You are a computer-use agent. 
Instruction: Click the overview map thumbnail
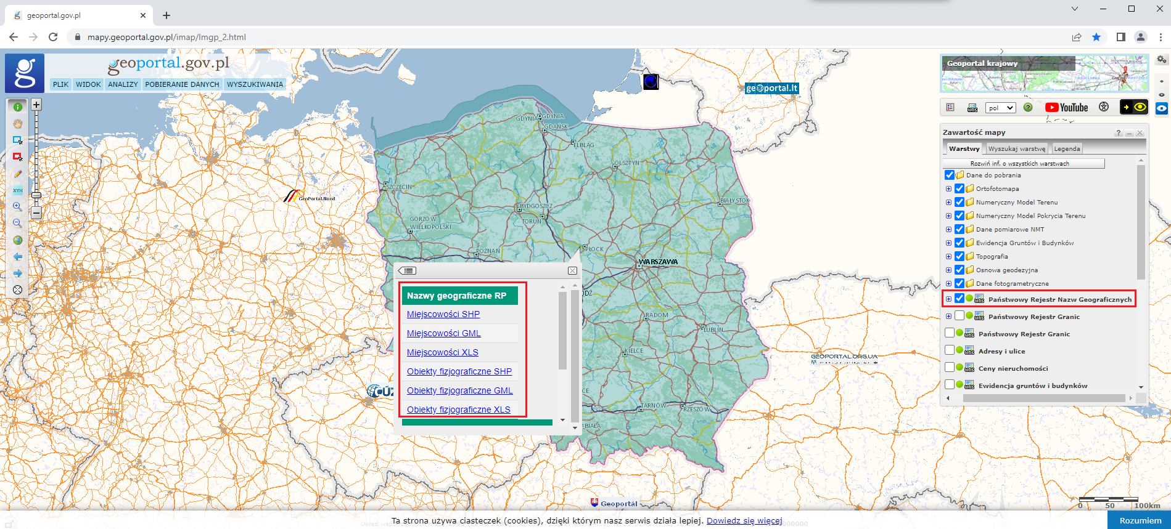point(1044,74)
